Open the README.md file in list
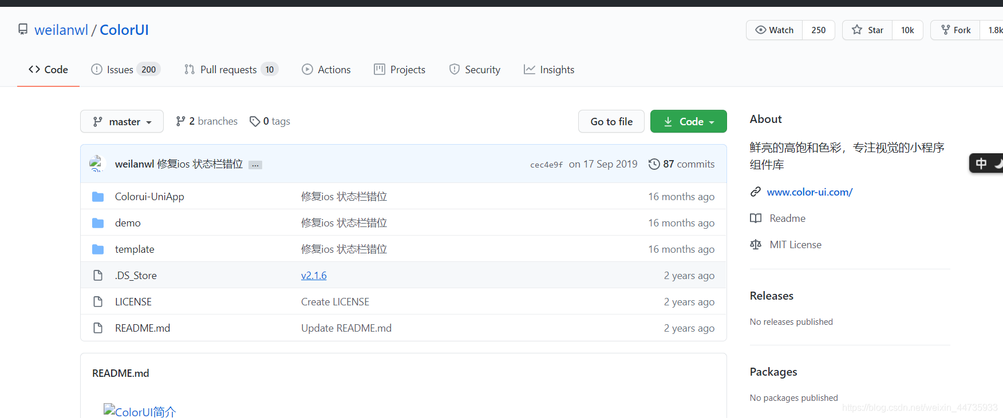1003x418 pixels. pos(143,328)
